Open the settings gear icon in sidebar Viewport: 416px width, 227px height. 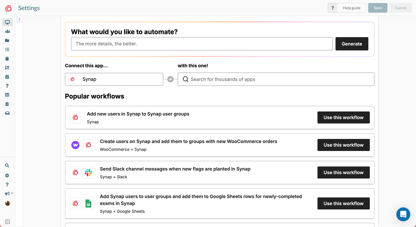(7, 175)
